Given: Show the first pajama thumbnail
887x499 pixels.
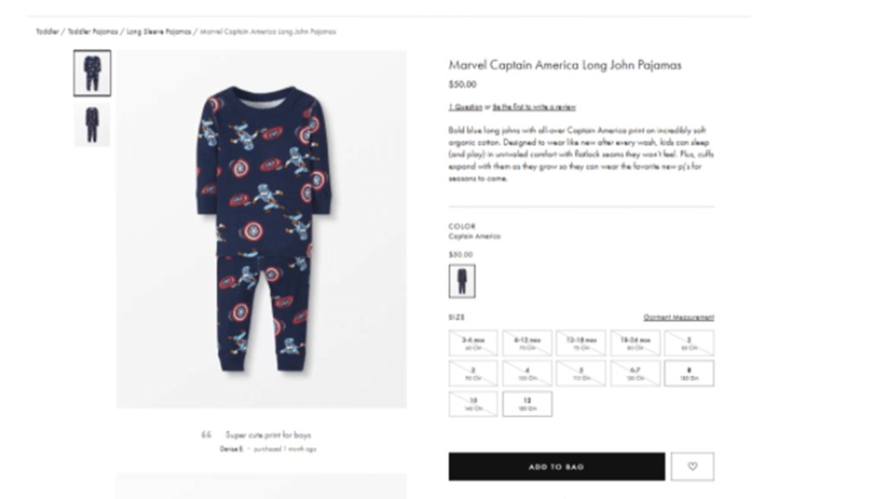Looking at the screenshot, I should pos(92,73).
